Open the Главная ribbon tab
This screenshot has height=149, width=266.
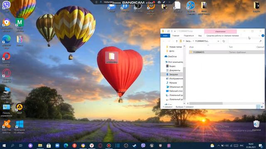tap(176, 36)
